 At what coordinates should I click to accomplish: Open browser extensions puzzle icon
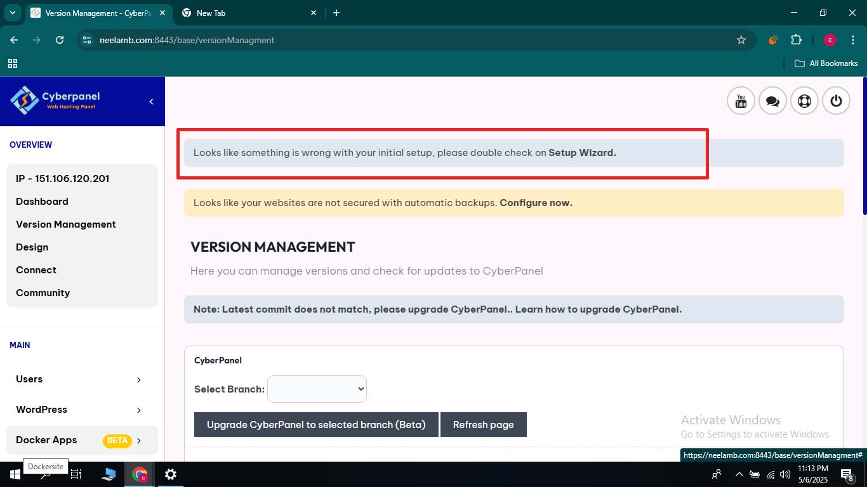tap(796, 40)
